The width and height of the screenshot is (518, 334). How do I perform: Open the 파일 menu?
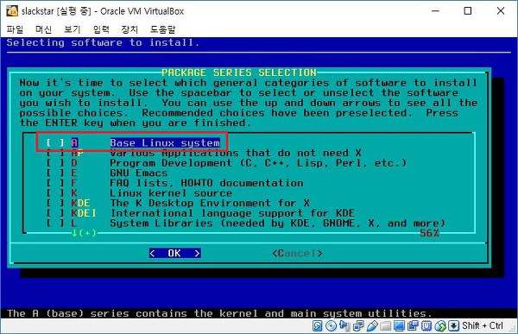pos(15,29)
